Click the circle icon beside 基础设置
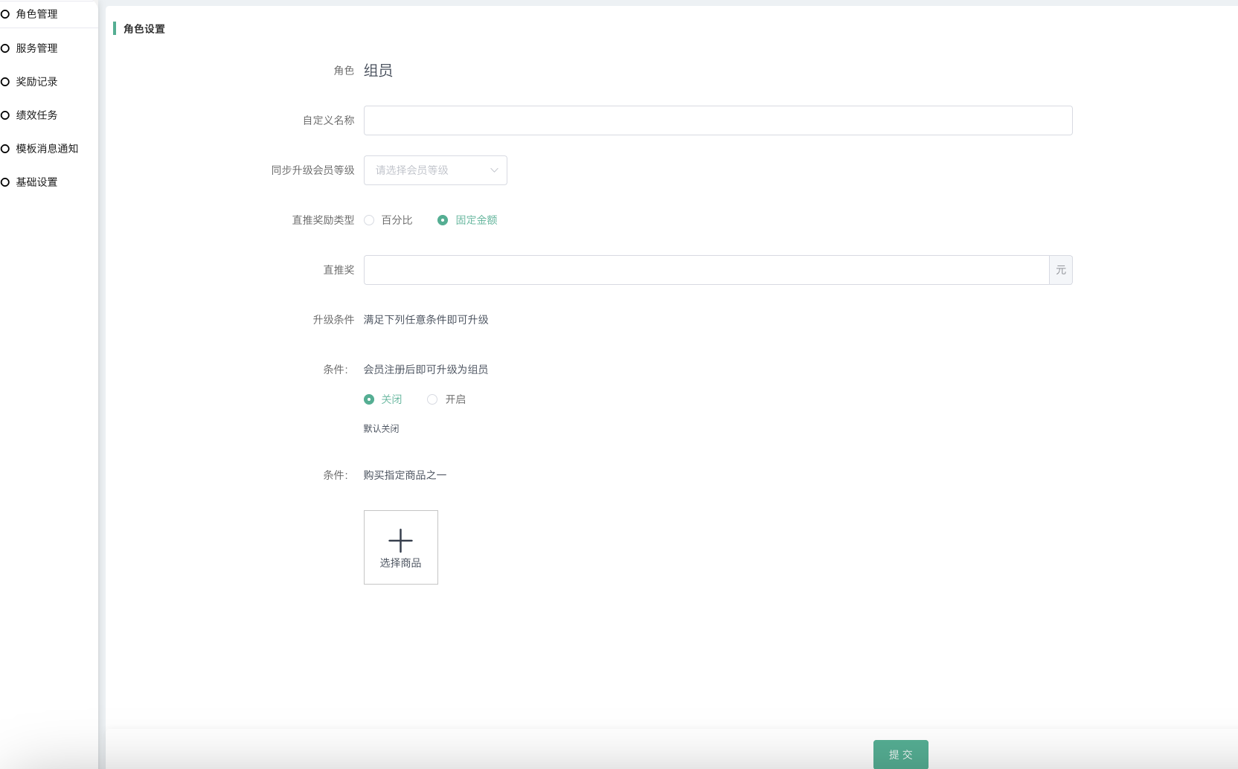The image size is (1238, 769). [5, 182]
